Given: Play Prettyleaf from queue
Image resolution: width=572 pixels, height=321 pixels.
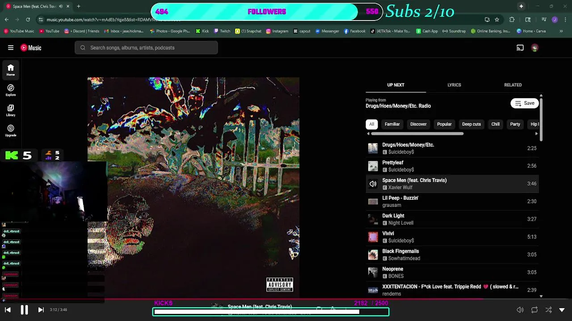Looking at the screenshot, I should pos(452,166).
